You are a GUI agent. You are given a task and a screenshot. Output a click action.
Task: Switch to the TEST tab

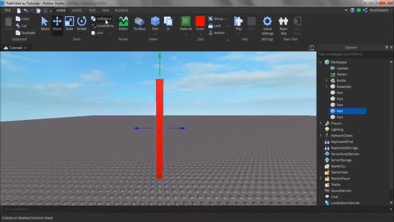(92, 10)
